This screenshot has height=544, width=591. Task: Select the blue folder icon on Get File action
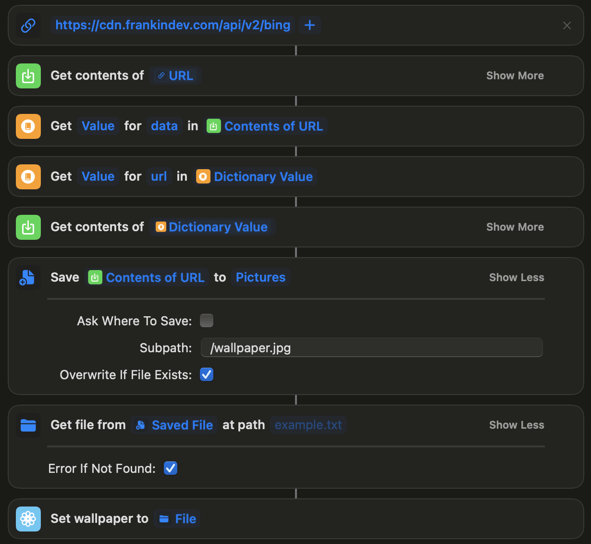[x=28, y=425]
